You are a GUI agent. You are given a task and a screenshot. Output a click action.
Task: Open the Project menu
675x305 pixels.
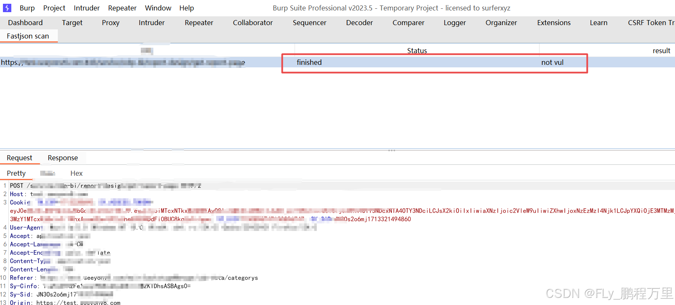pyautogui.click(x=54, y=8)
